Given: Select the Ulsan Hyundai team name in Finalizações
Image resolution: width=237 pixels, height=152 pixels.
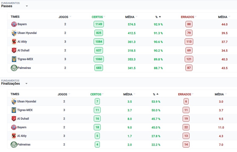Looking at the screenshot, I should [27, 101].
